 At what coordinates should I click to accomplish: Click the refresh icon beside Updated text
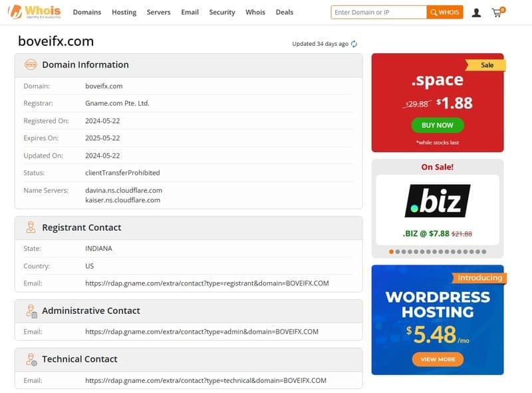coord(354,44)
